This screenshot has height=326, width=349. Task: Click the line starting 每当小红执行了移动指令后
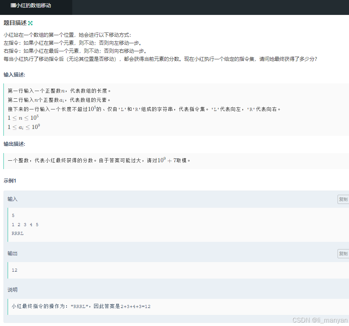160,59
